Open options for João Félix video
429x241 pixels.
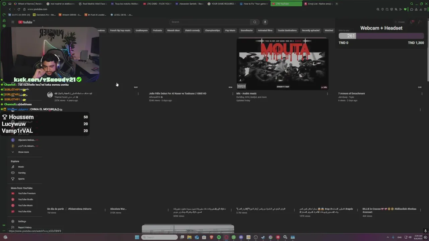[x=233, y=94]
